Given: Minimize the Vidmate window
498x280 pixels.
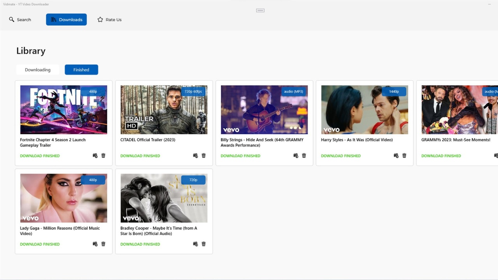Looking at the screenshot, I should (489, 4).
